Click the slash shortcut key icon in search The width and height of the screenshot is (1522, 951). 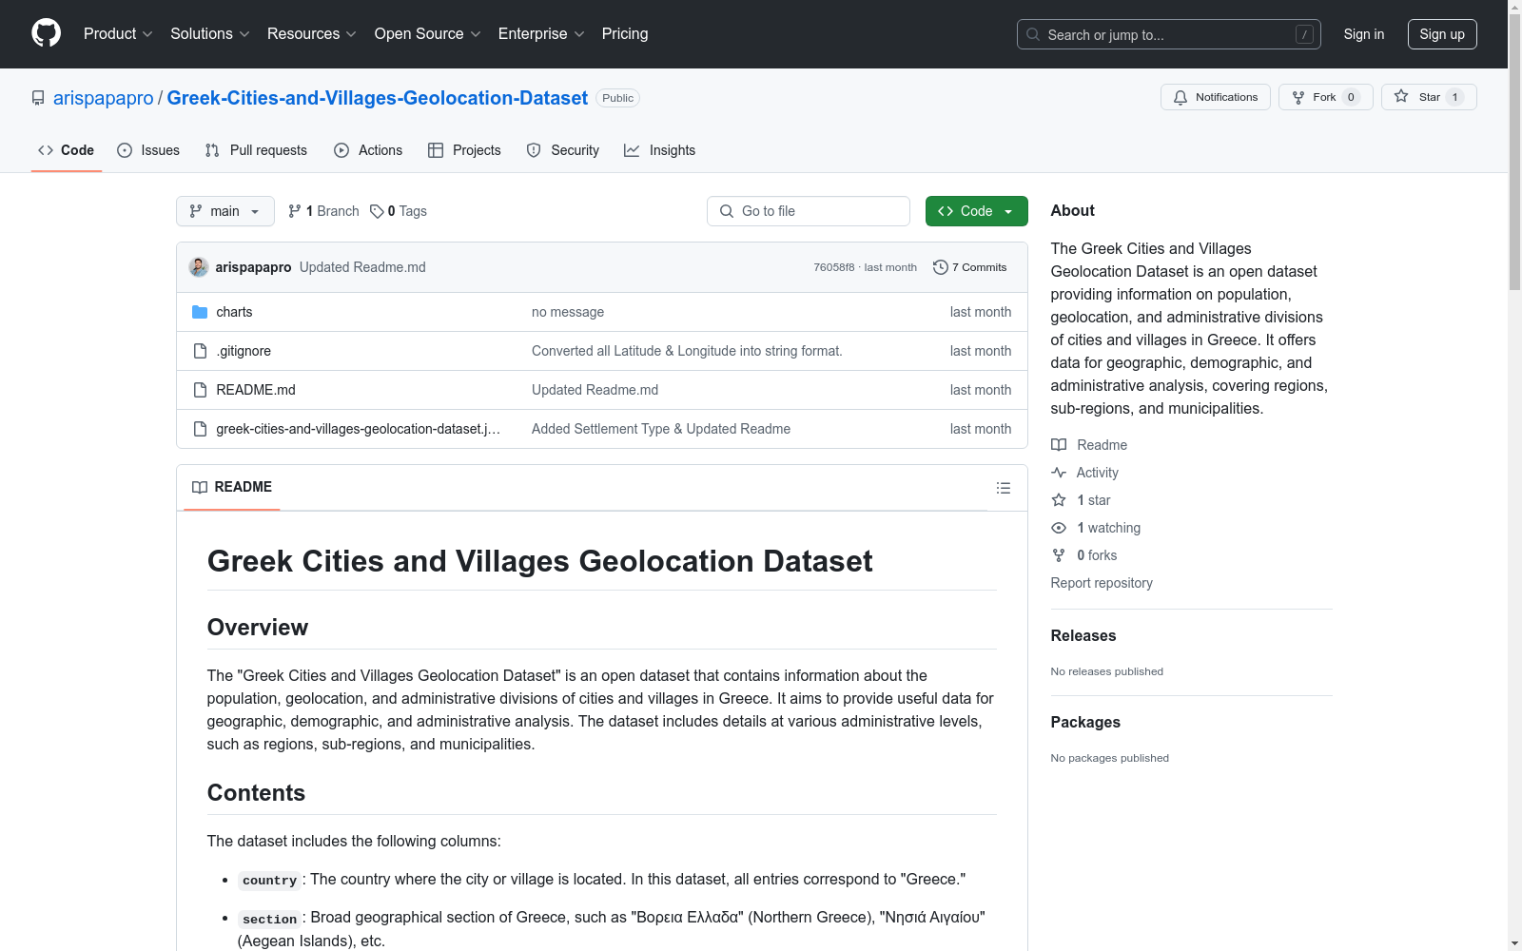point(1304,34)
